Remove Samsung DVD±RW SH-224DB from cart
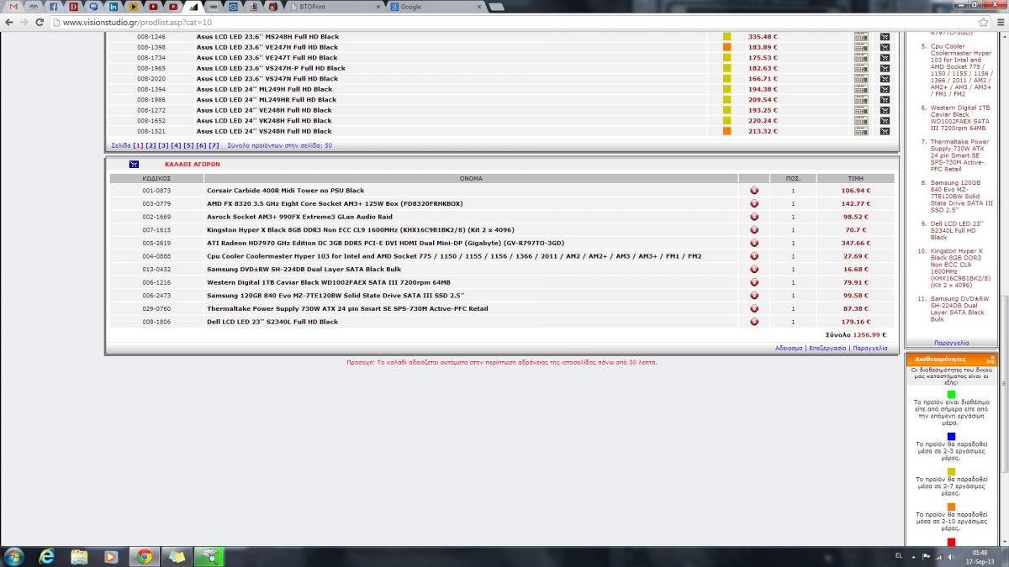 (754, 269)
